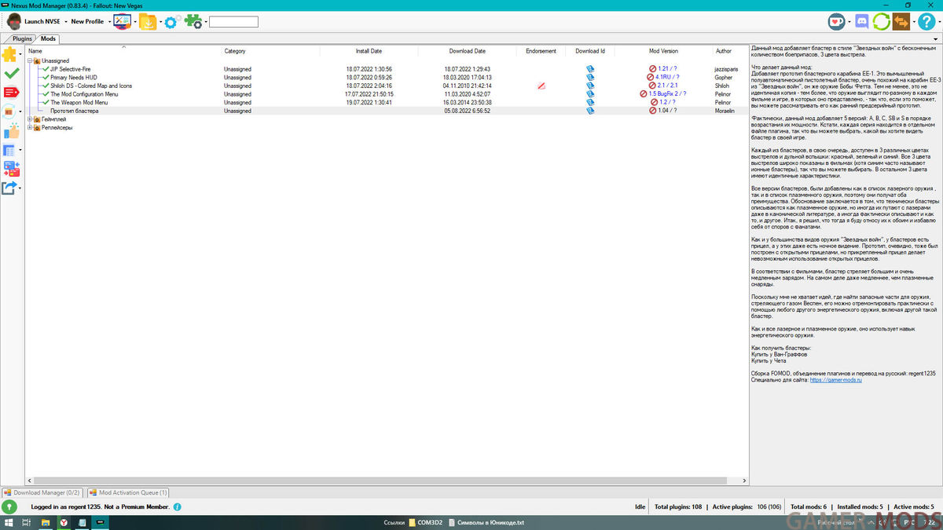Open the Mod Activation Queue (1) tab

tap(128, 492)
